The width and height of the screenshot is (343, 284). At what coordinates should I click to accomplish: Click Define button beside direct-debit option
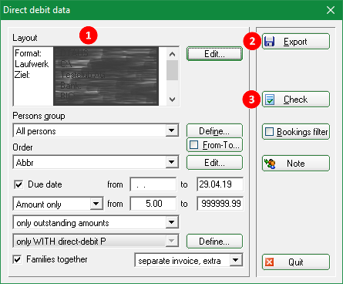(x=214, y=242)
